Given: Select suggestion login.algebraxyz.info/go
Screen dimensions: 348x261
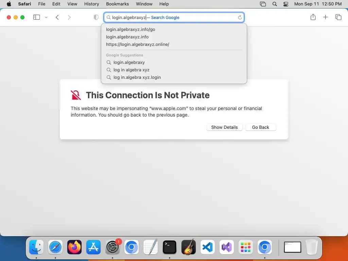Looking at the screenshot, I should coord(174,29).
